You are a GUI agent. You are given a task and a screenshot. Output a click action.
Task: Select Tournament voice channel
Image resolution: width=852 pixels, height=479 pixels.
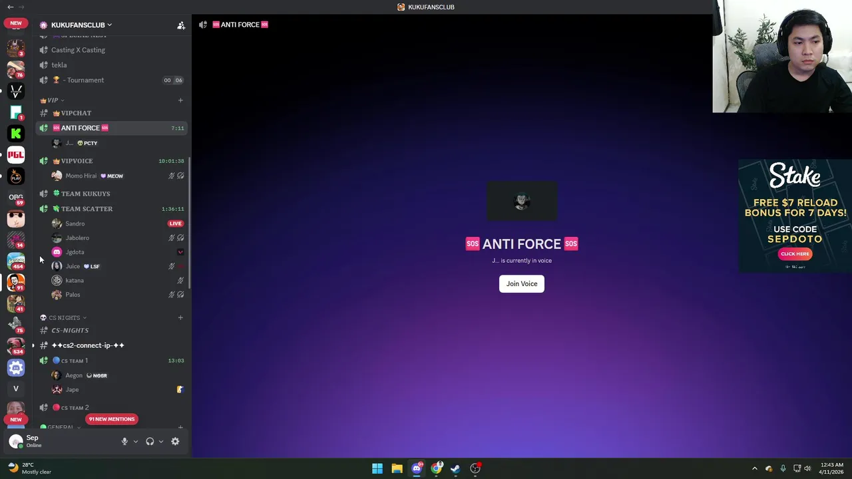[112, 80]
